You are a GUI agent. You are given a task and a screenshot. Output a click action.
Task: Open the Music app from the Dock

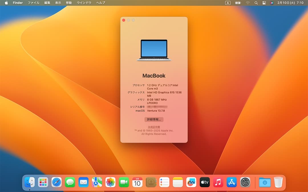218,182
